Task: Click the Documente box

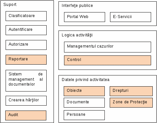Action: (x=84, y=103)
